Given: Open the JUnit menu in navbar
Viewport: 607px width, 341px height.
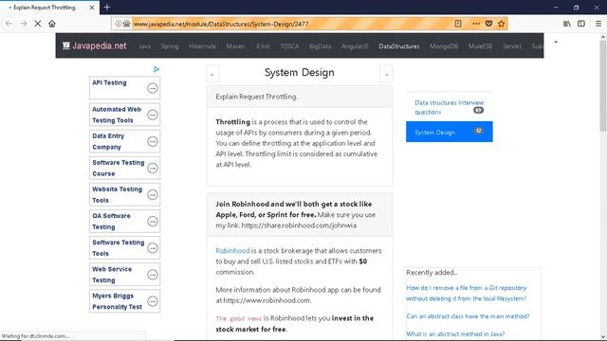Looking at the screenshot, I should pyautogui.click(x=263, y=46).
